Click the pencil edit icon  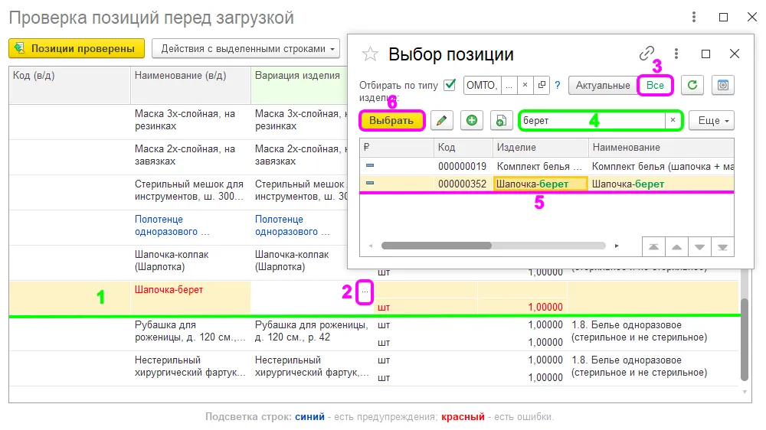pyautogui.click(x=442, y=121)
